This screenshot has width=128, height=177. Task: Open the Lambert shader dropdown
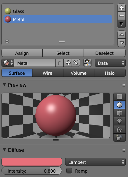pos(95,162)
